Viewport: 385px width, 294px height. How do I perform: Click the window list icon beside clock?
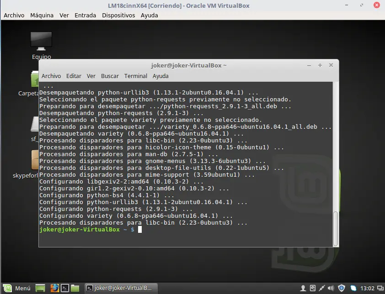coord(380,288)
